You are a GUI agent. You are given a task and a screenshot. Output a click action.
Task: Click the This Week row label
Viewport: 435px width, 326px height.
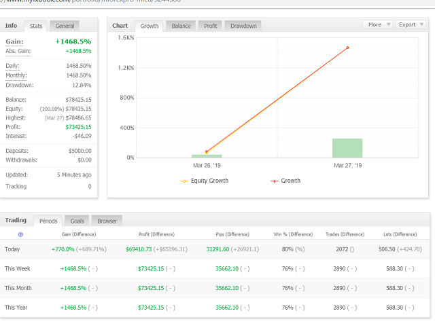18,269
